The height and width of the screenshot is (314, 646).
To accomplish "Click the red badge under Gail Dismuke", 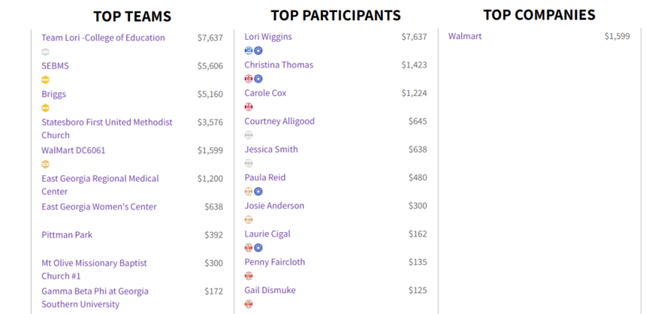I will click(x=248, y=304).
